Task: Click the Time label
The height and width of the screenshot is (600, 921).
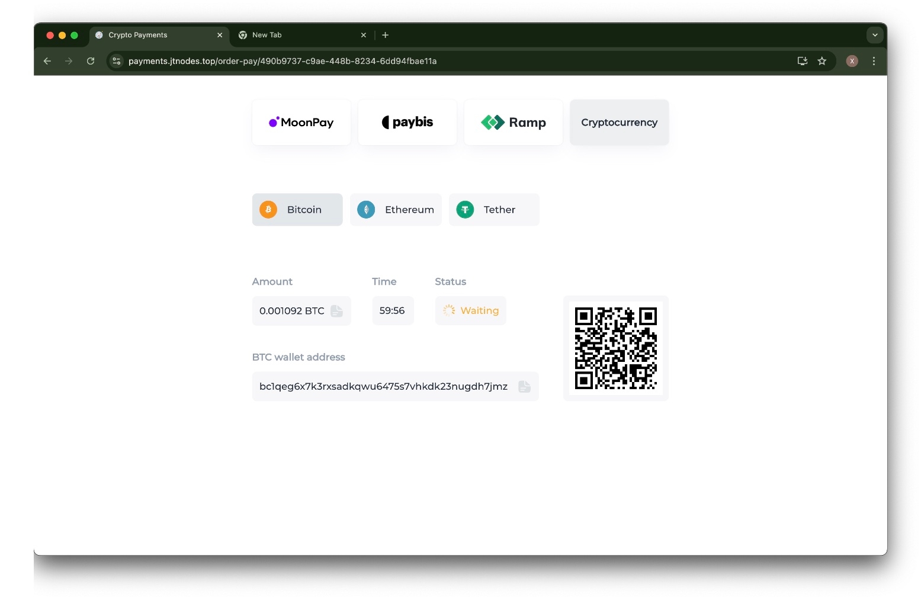Action: coord(384,281)
